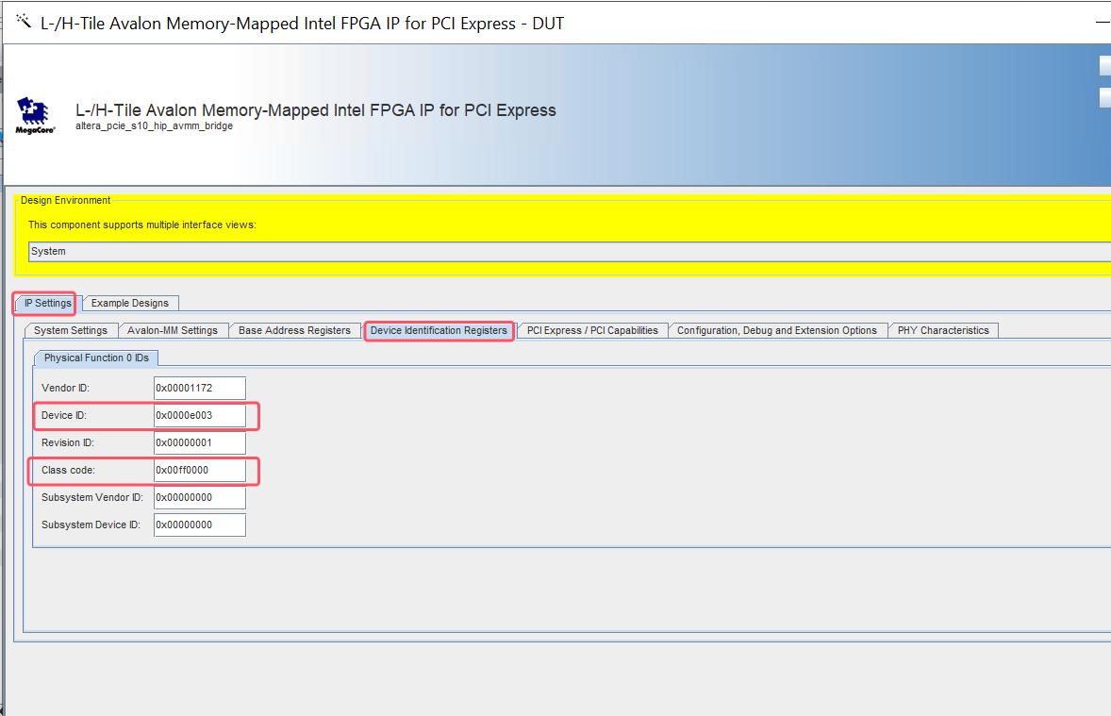Open the interface views System dropdown
The height and width of the screenshot is (716, 1111).
pyautogui.click(x=570, y=252)
